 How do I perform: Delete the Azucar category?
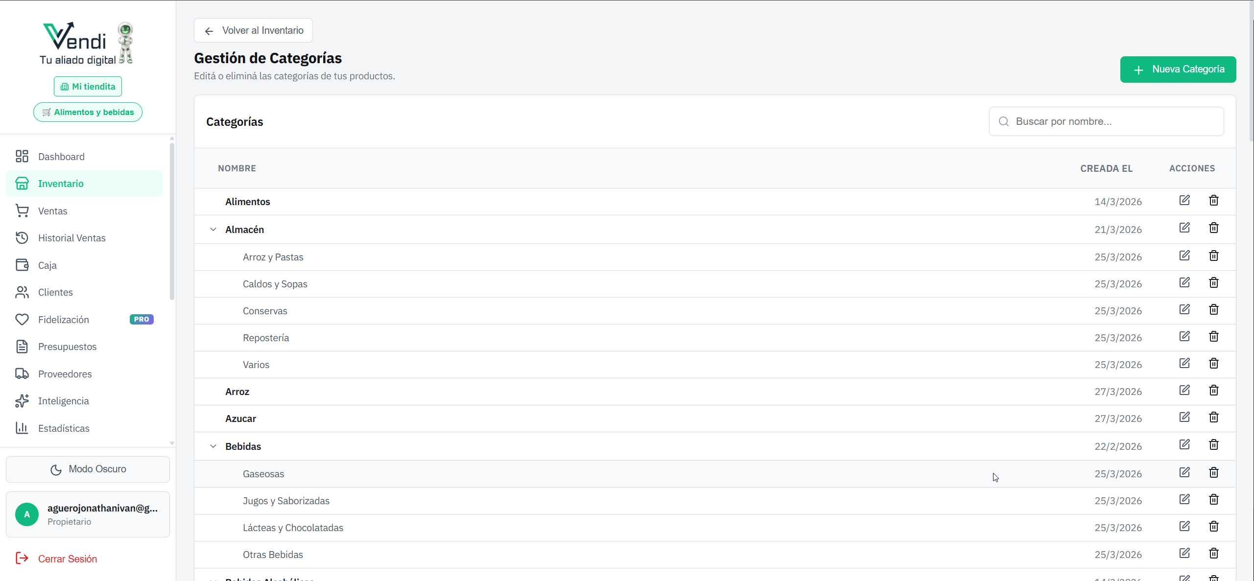[x=1213, y=417]
